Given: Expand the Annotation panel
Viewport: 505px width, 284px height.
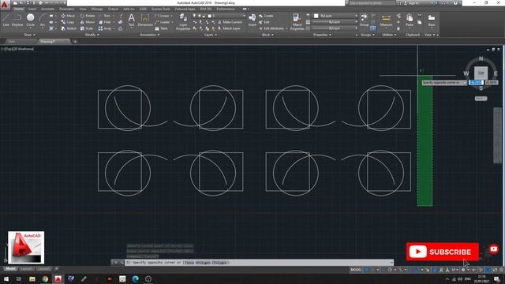Looking at the screenshot, I should pos(150,35).
